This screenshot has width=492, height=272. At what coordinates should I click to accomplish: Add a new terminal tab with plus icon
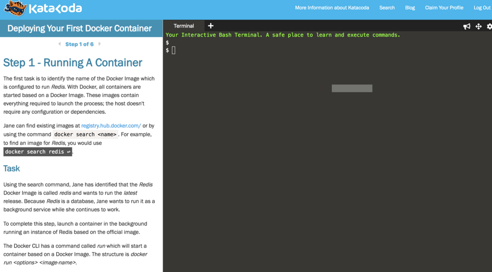pos(210,26)
